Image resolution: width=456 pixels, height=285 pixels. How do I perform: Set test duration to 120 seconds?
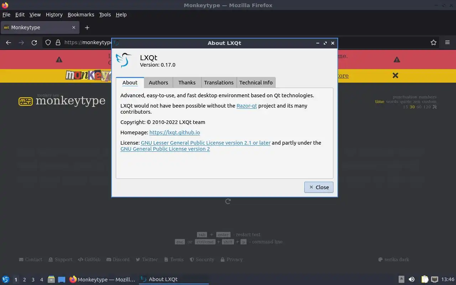pyautogui.click(x=427, y=107)
